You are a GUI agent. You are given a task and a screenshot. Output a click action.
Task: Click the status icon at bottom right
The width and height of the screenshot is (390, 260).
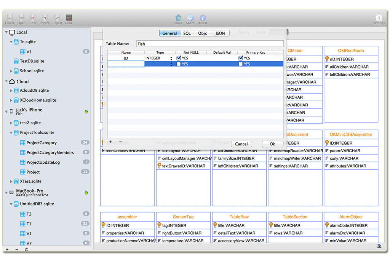[379, 246]
